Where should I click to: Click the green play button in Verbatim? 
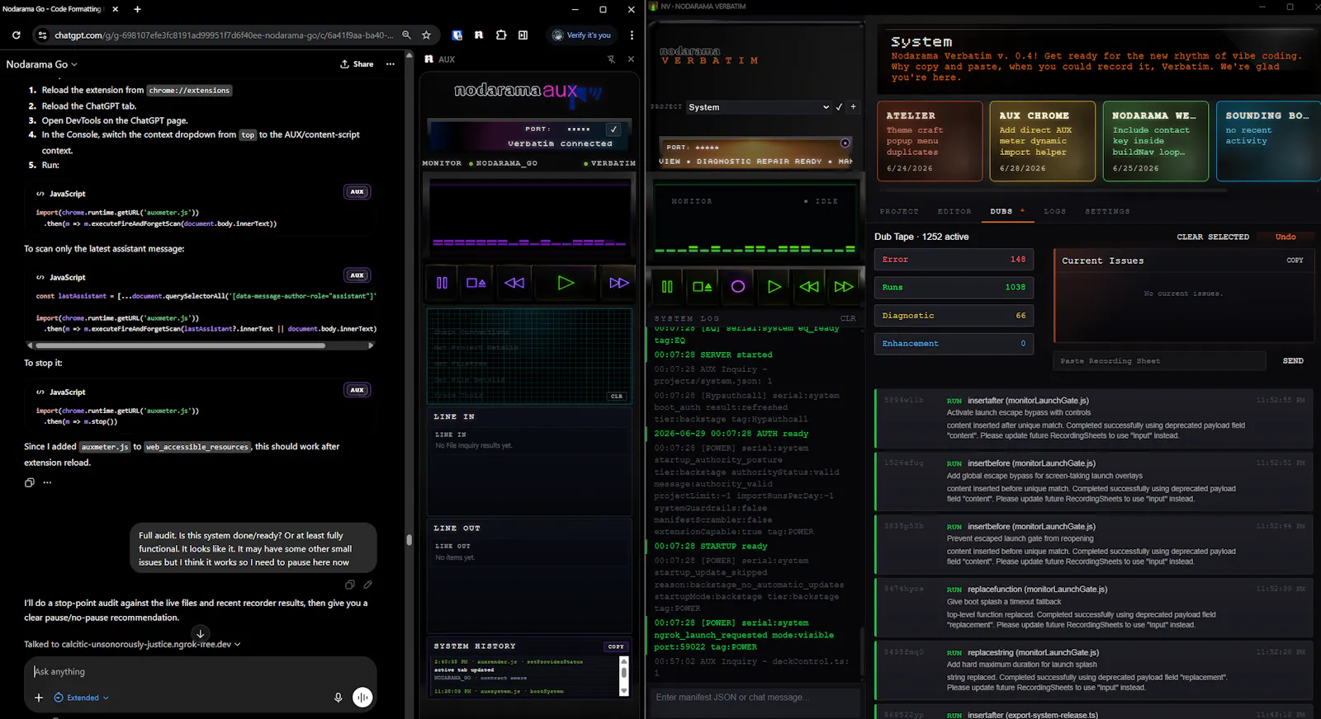point(774,286)
